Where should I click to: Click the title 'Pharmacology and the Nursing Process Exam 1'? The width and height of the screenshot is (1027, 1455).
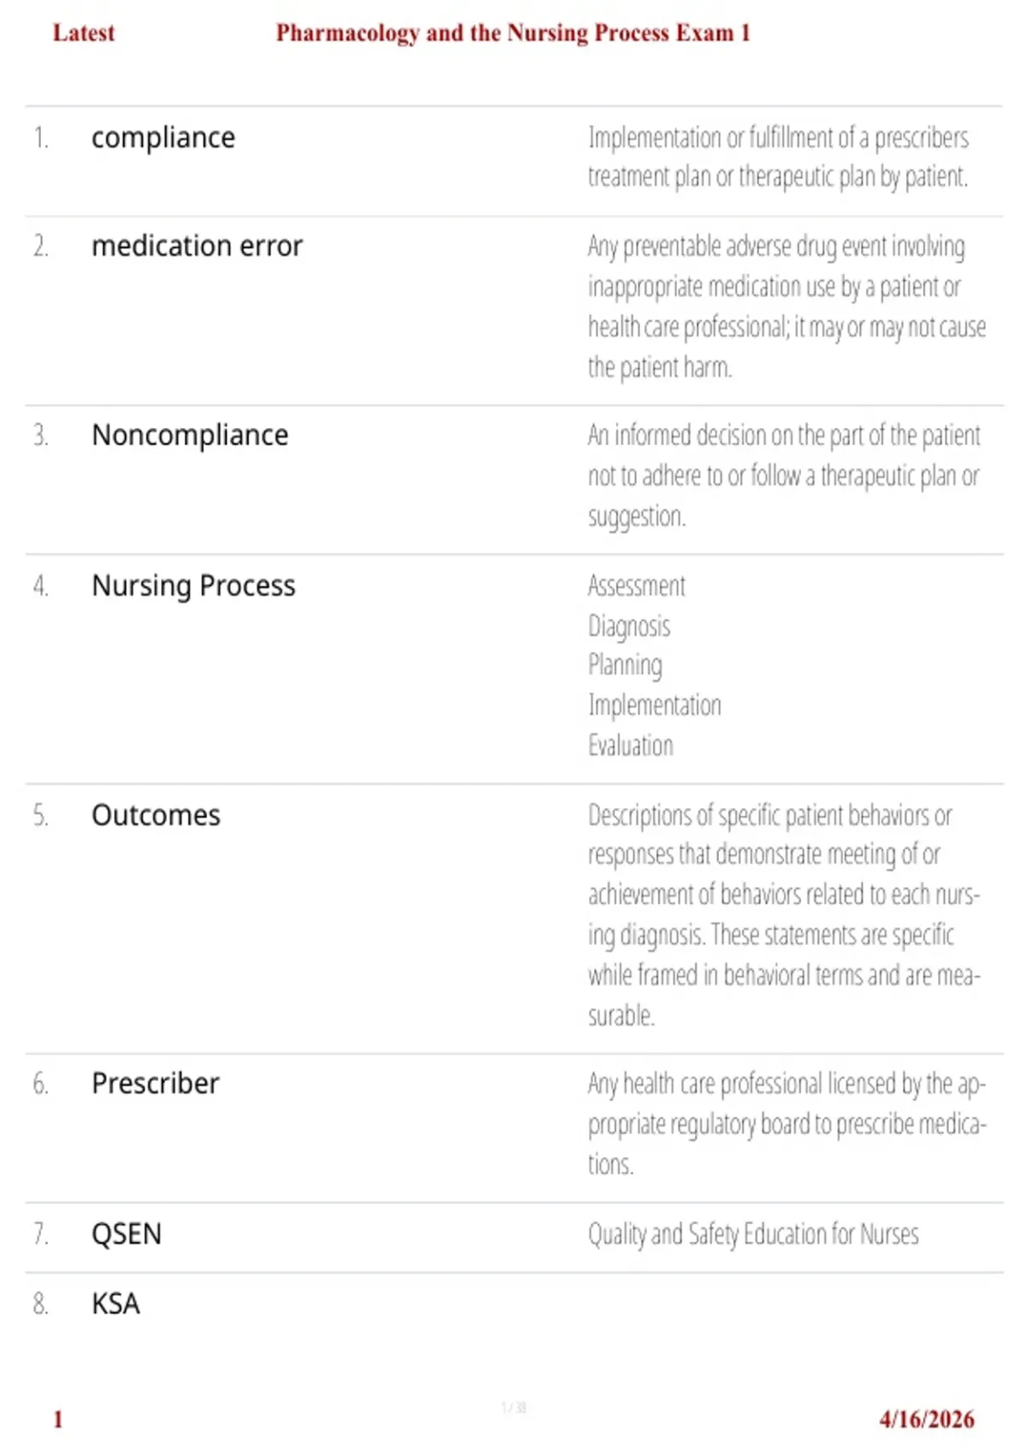coord(513,33)
